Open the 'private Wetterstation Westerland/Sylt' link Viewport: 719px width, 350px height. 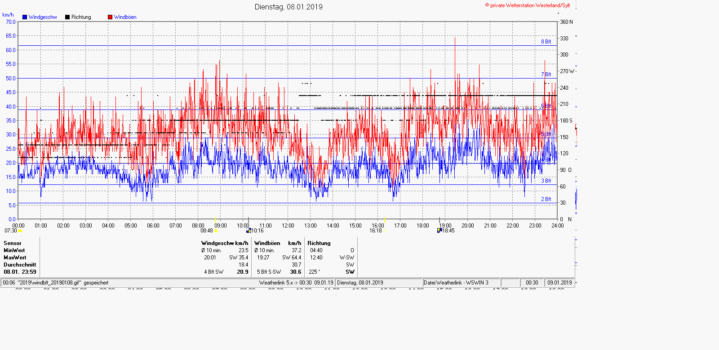pos(530,5)
